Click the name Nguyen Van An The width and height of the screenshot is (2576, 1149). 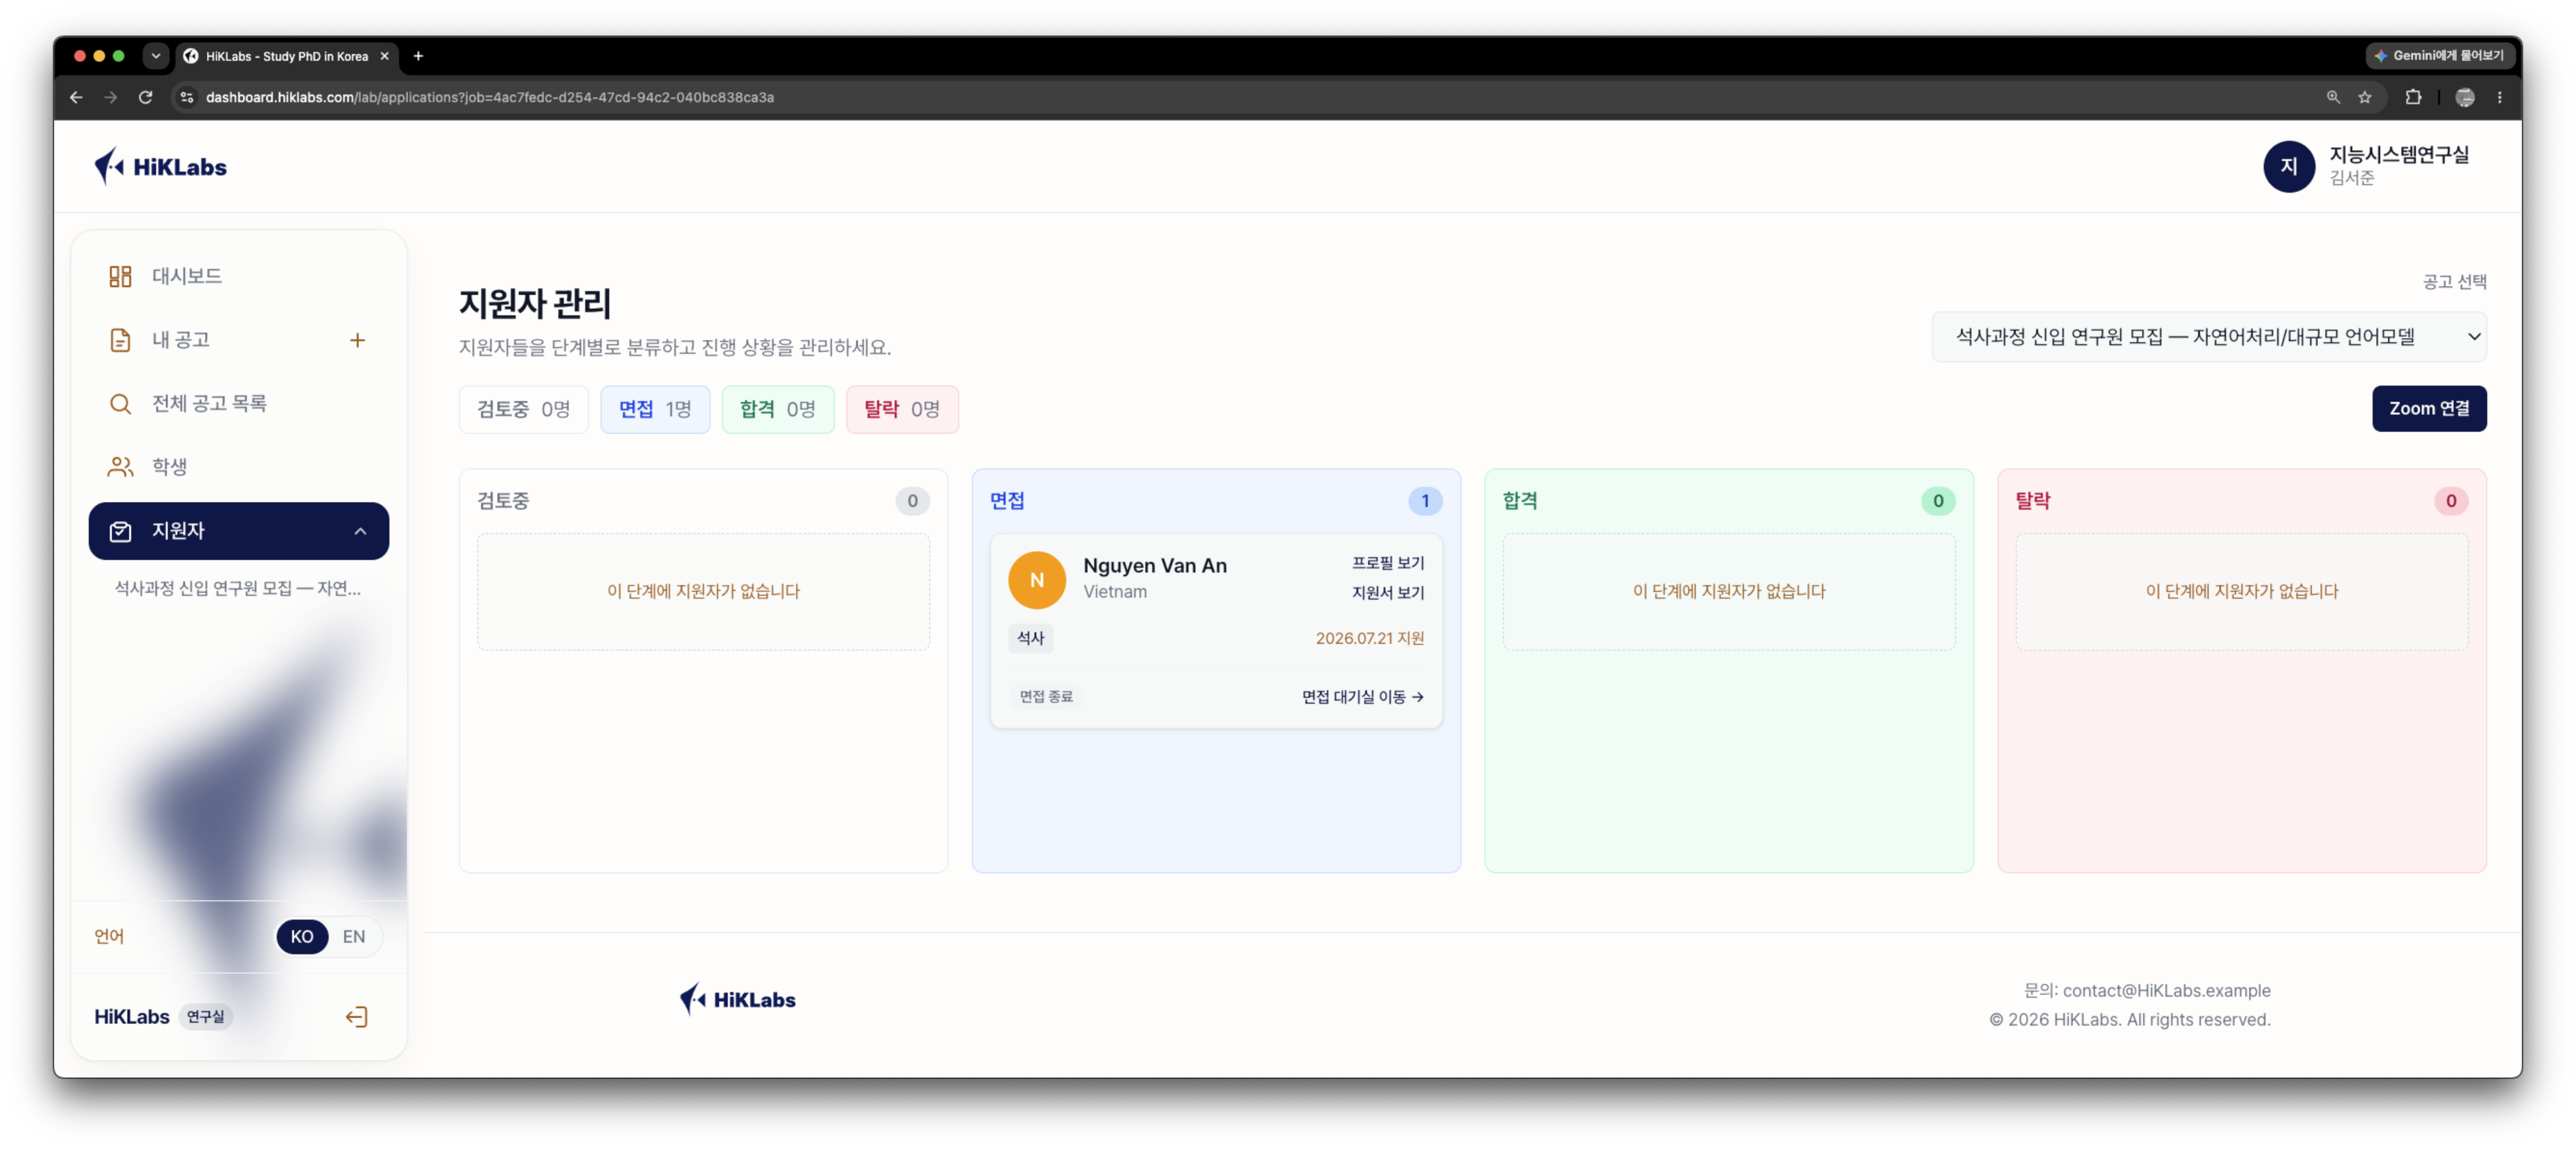tap(1154, 565)
